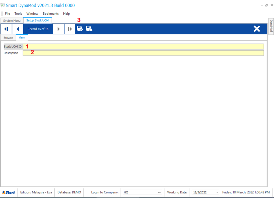Close the Setup Stock UOM form with X
The height and width of the screenshot is (198, 274).
click(x=257, y=29)
